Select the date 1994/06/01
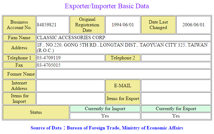This screenshot has width=214, height=134. click(x=123, y=25)
